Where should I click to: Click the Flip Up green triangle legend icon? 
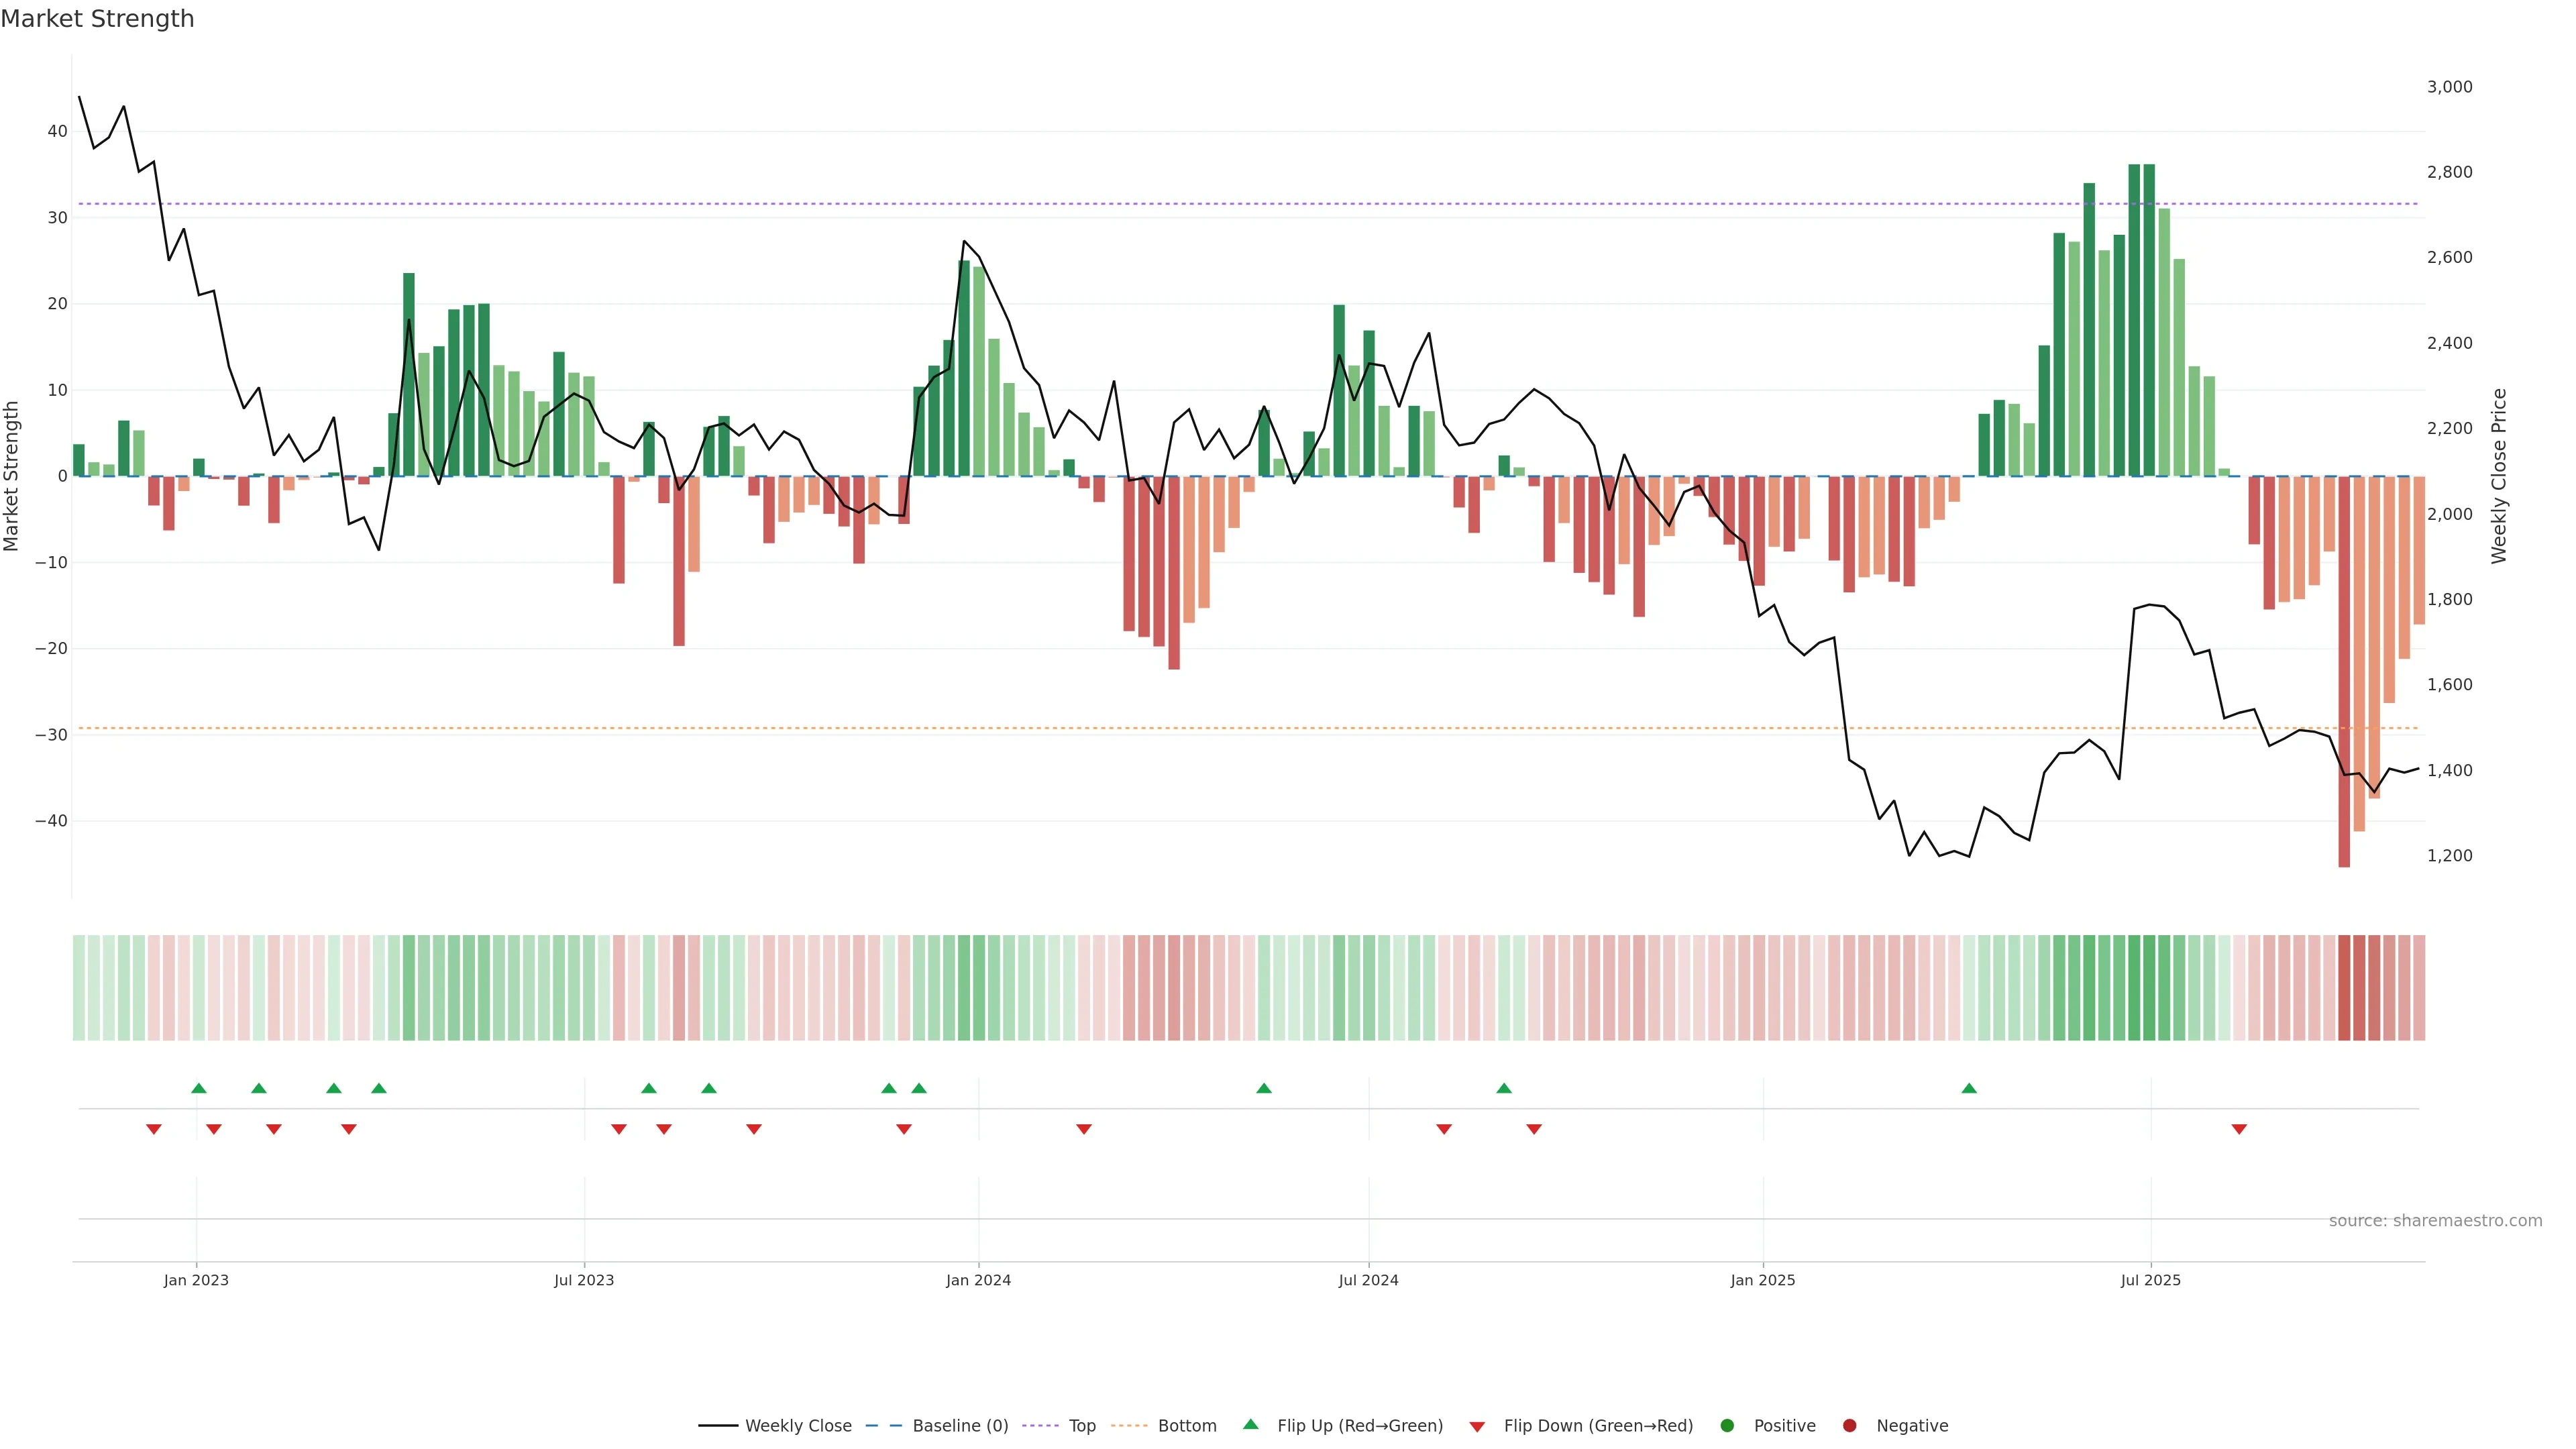click(x=1250, y=1424)
